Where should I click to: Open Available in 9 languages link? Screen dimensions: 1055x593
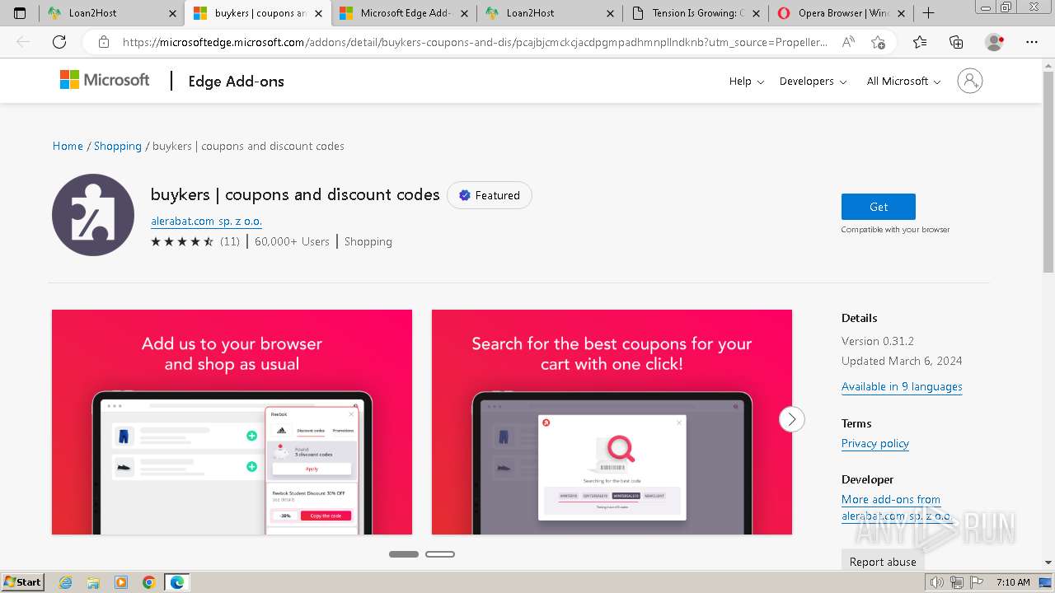pos(902,386)
